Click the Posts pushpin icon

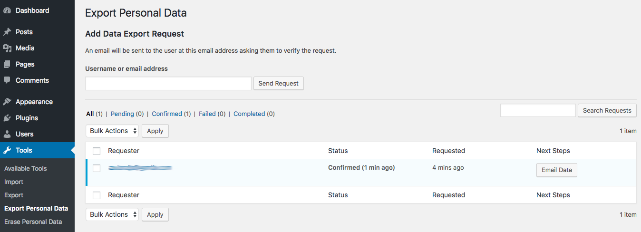7,32
